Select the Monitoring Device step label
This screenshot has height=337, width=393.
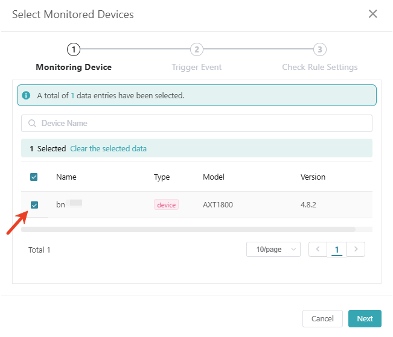(74, 67)
